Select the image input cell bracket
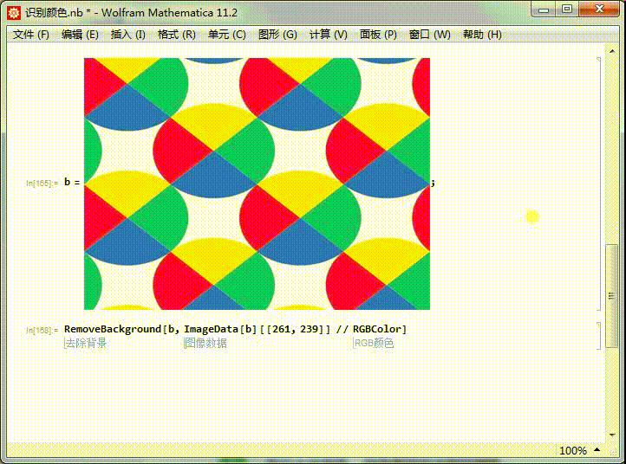The image size is (626, 464). point(599,184)
